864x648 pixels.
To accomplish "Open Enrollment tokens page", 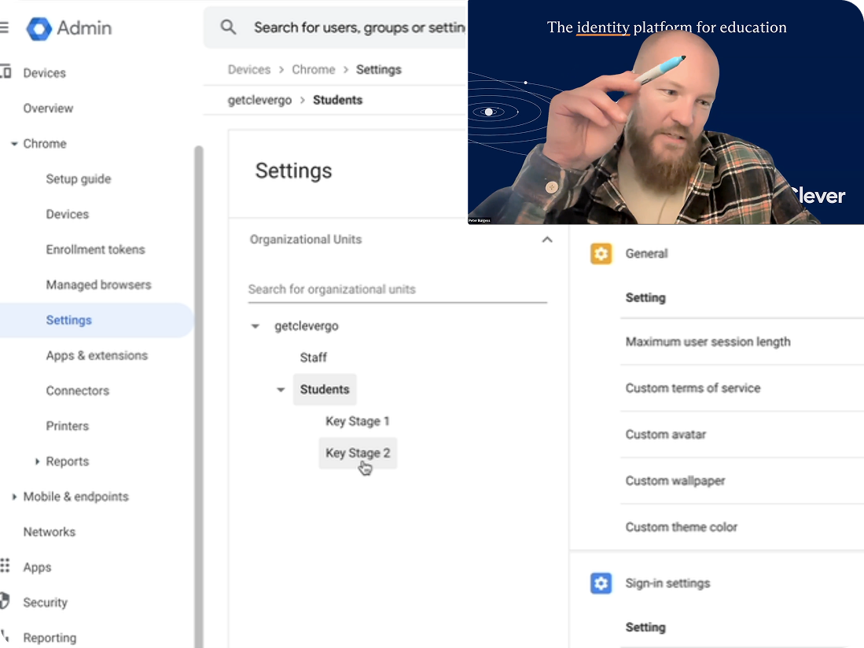I will click(95, 249).
